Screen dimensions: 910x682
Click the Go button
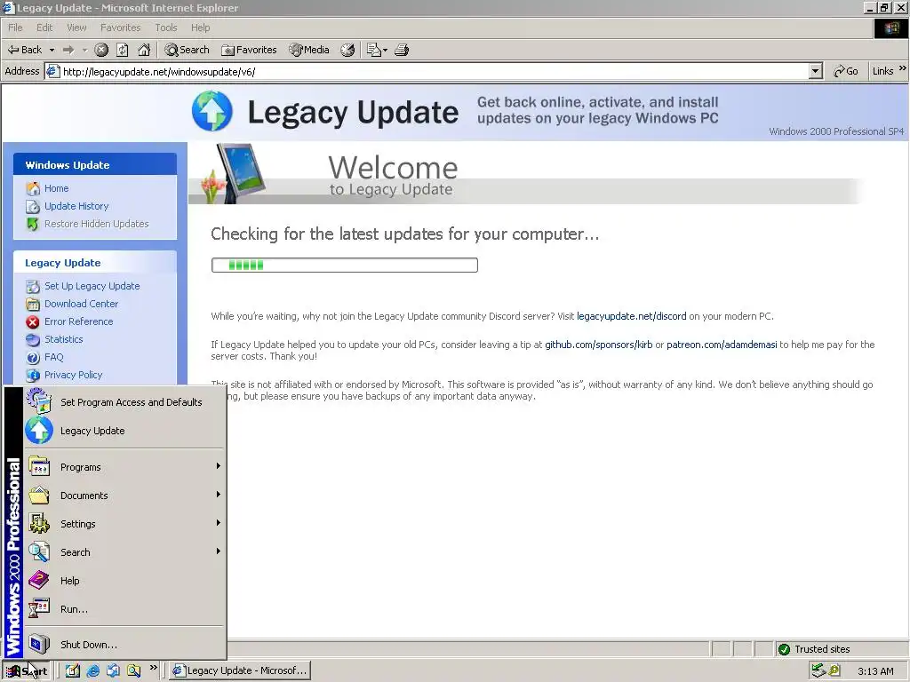click(846, 71)
